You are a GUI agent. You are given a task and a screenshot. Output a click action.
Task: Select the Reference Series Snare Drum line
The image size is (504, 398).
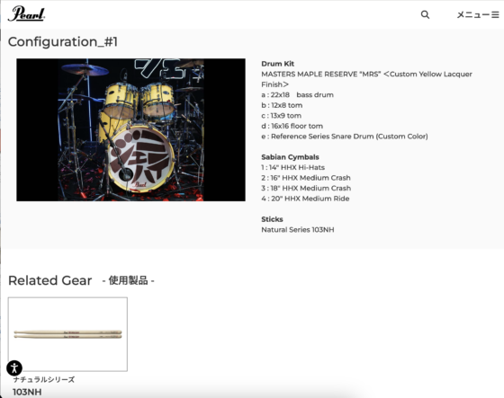point(345,137)
